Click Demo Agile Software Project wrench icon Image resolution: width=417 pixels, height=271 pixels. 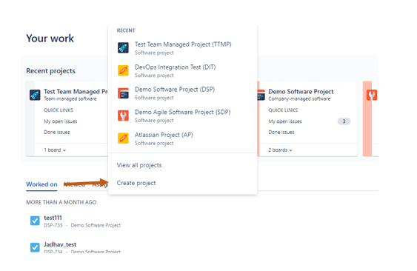click(123, 116)
